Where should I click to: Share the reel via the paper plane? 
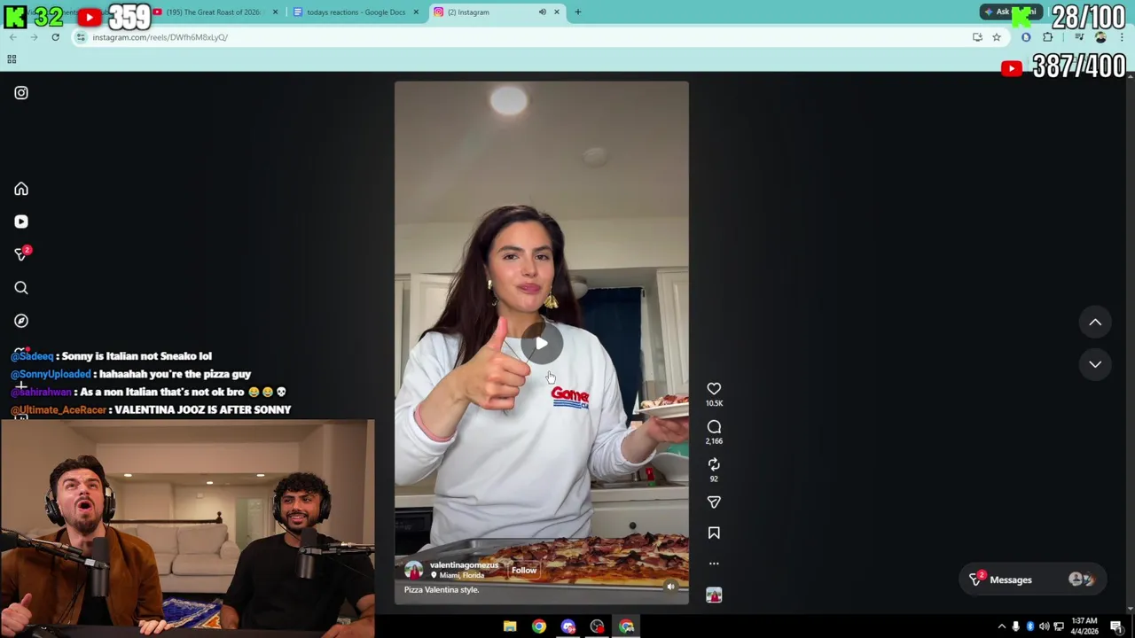[x=714, y=502]
